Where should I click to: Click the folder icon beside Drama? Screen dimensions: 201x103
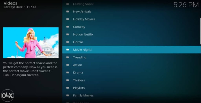68,73
